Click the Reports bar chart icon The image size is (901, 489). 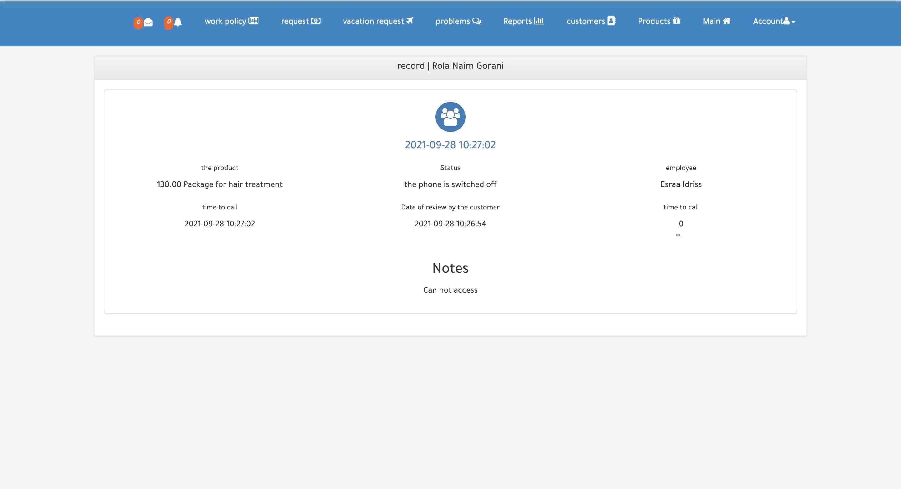coord(539,21)
